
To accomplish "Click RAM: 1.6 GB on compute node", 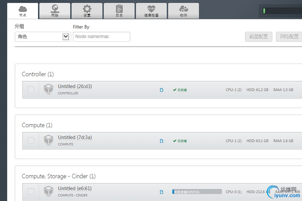I will pos(283,141).
